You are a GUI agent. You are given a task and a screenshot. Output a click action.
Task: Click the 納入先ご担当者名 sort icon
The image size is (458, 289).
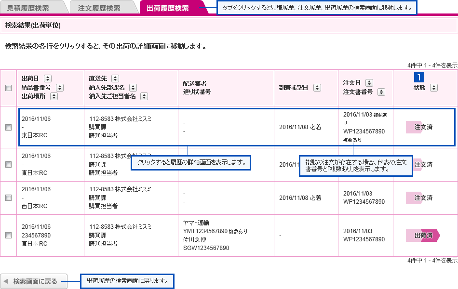click(145, 96)
